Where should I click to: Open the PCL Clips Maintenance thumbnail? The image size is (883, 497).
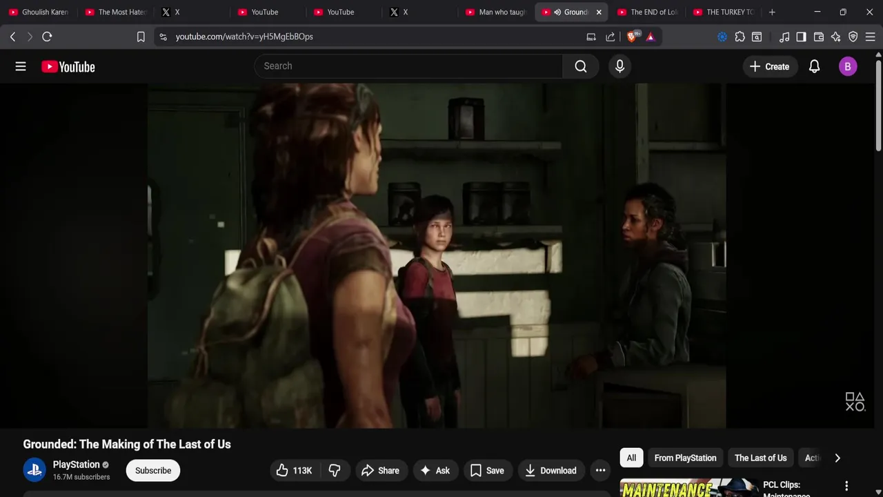point(690,487)
